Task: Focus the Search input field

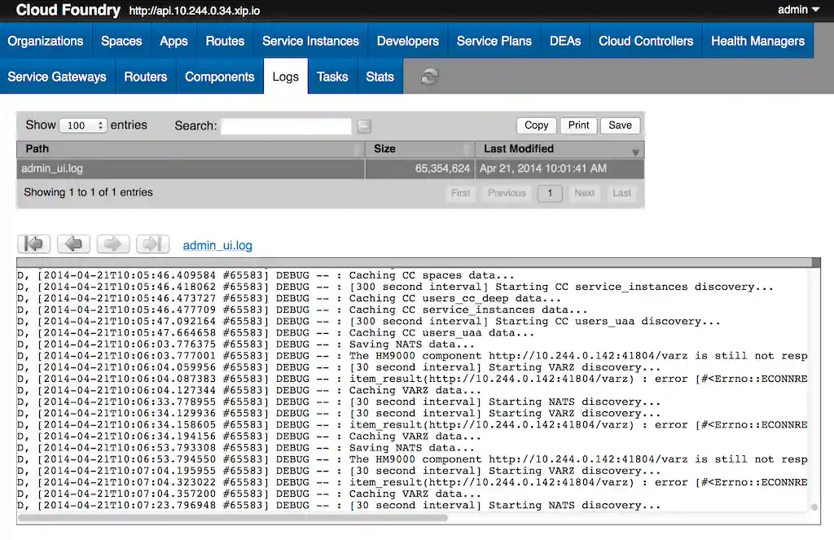Action: [286, 125]
